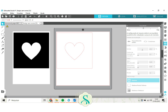This screenshot has height=112, width=168.
Task: Open Spotify from the taskbar
Action: pyautogui.click(x=63, y=100)
